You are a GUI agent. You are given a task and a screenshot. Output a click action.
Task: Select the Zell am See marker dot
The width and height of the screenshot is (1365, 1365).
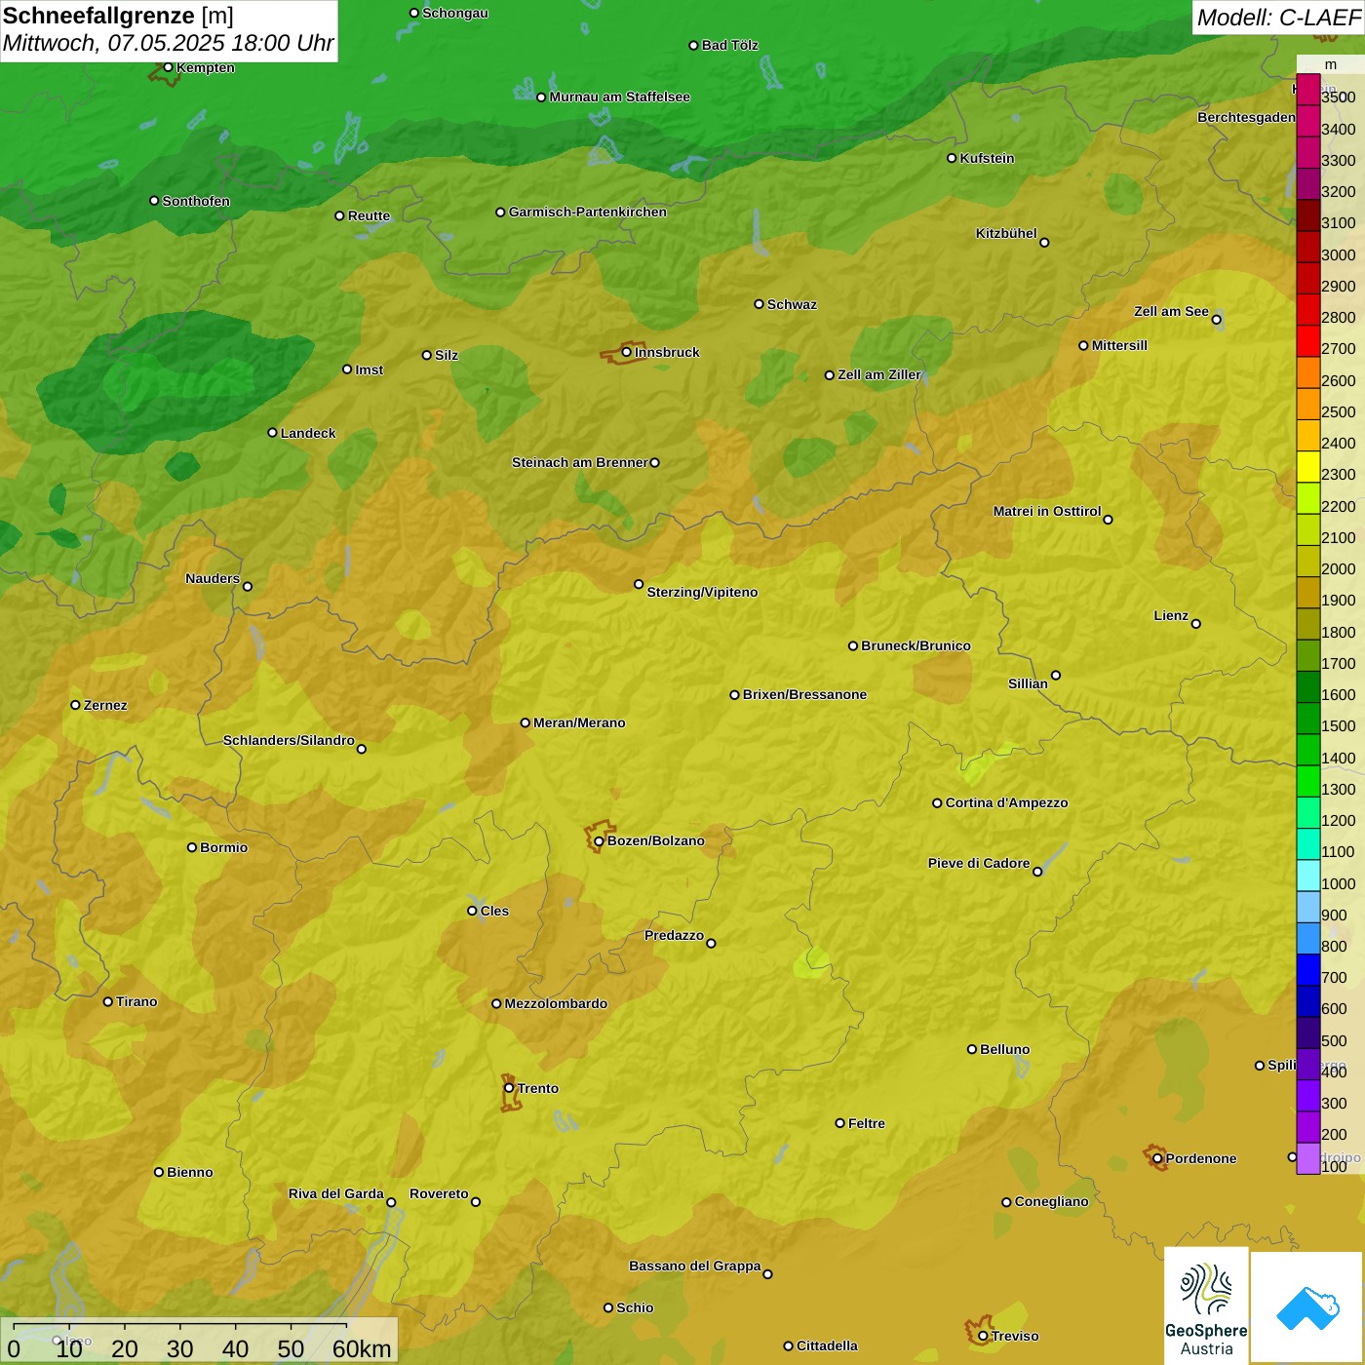[1216, 320]
